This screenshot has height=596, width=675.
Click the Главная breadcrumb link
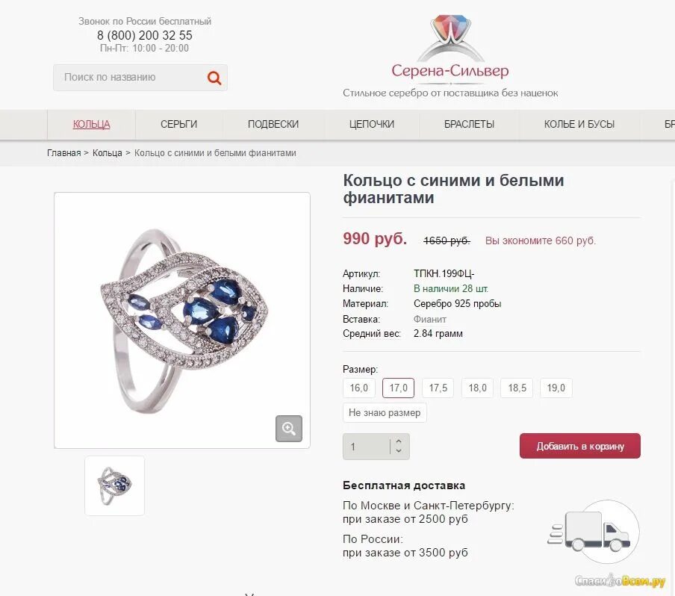pos(63,153)
